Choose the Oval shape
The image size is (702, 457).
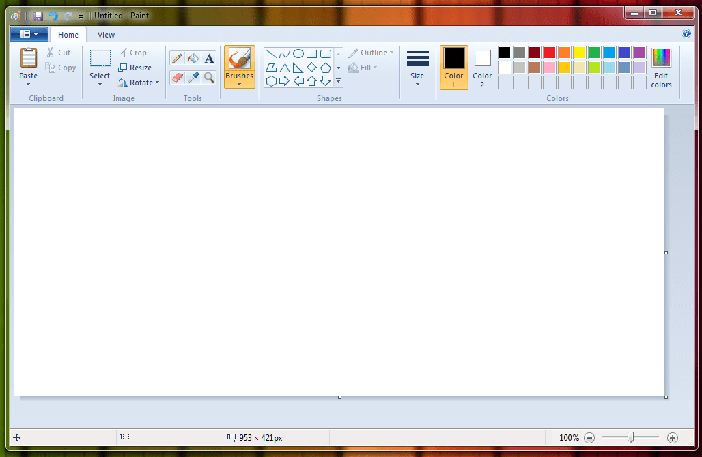[x=298, y=53]
